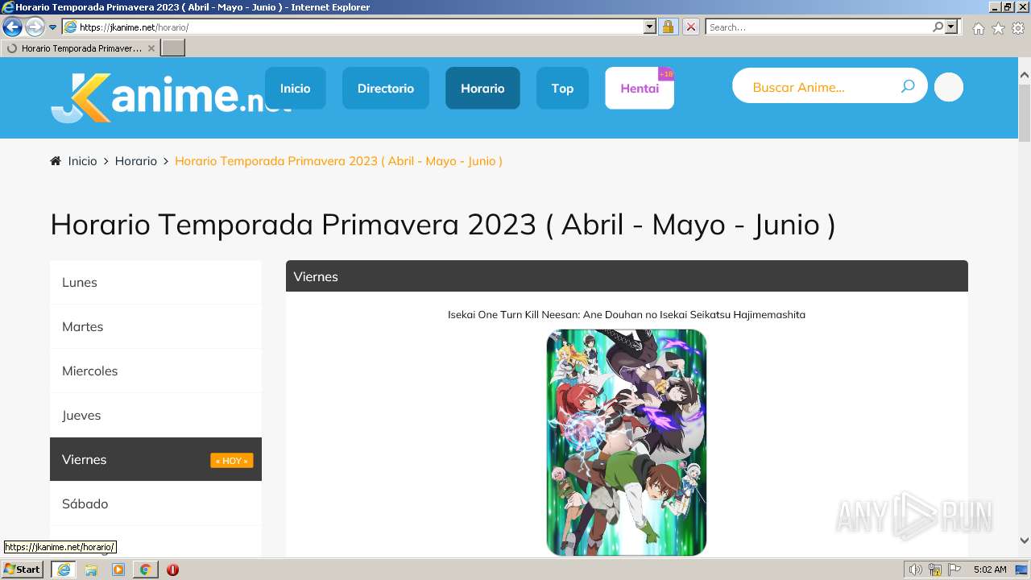Click the red security shield taskbar icon

(172, 570)
